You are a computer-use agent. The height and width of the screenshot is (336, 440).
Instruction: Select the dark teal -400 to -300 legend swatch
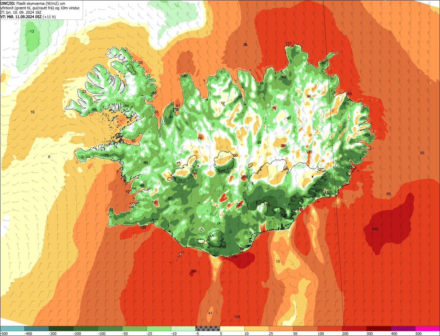click(x=36, y=328)
